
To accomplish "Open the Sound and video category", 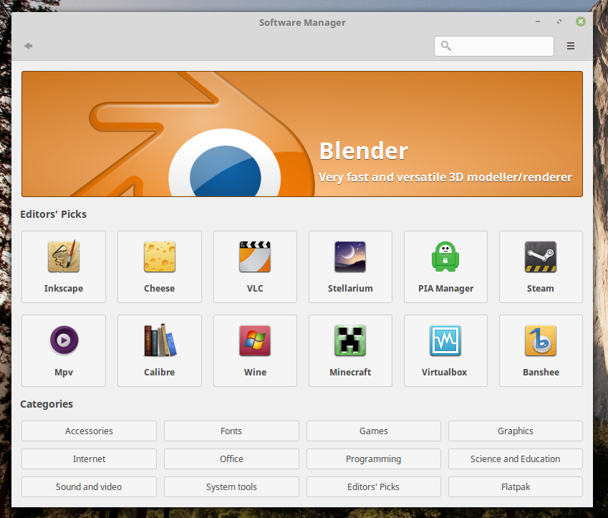I will pyautogui.click(x=89, y=487).
